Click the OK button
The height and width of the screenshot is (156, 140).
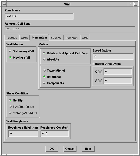(52, 149)
